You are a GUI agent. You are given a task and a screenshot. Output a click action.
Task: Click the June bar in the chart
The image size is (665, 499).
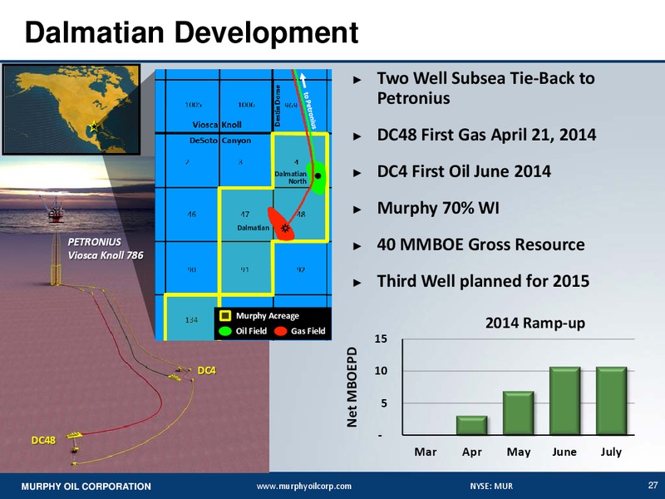564,401
